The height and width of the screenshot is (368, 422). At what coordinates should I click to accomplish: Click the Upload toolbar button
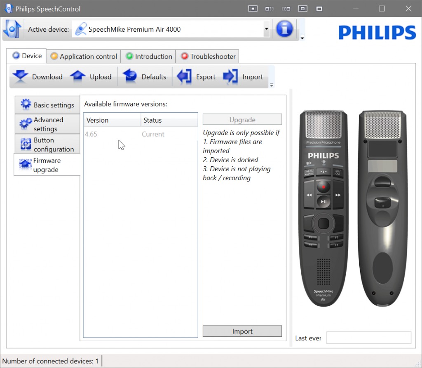coord(91,77)
